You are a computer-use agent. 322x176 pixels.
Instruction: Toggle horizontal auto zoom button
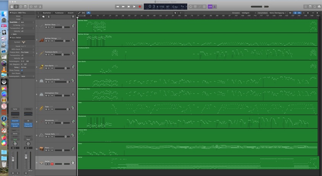point(299,13)
